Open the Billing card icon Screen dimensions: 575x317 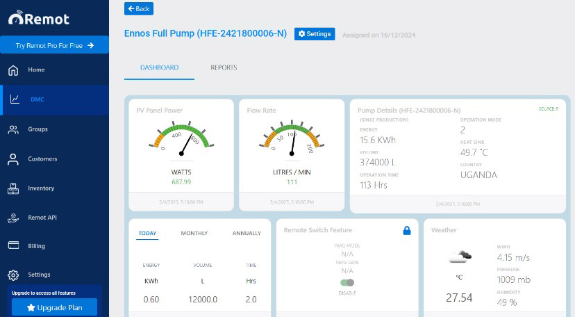[14, 245]
